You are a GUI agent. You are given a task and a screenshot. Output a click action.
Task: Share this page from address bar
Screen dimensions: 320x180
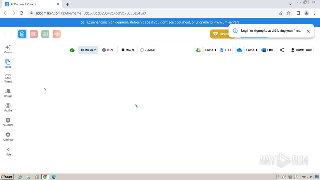[280, 13]
